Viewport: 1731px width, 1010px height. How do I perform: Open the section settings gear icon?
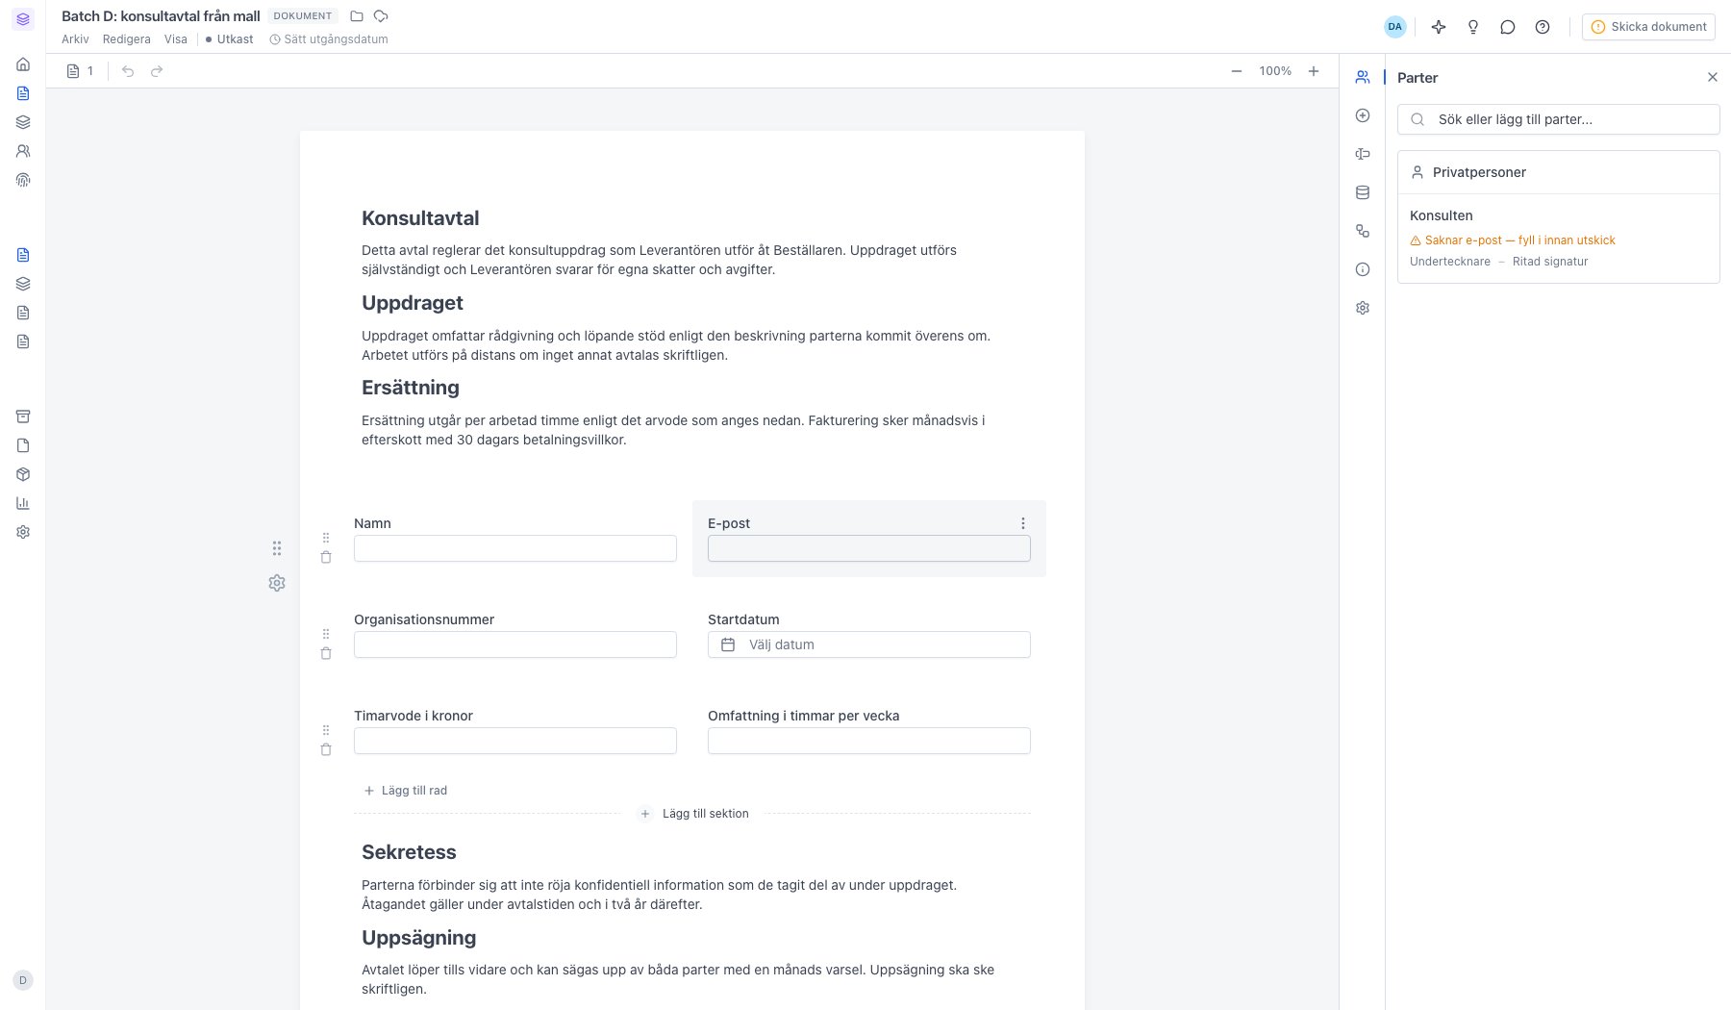(x=277, y=583)
